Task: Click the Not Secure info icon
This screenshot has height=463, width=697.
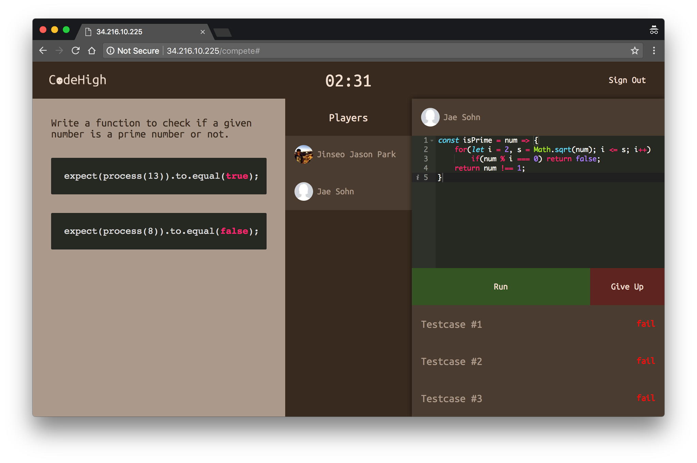Action: (x=111, y=51)
